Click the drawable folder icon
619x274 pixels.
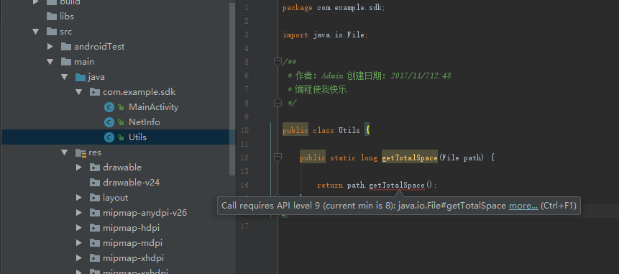[95, 168]
